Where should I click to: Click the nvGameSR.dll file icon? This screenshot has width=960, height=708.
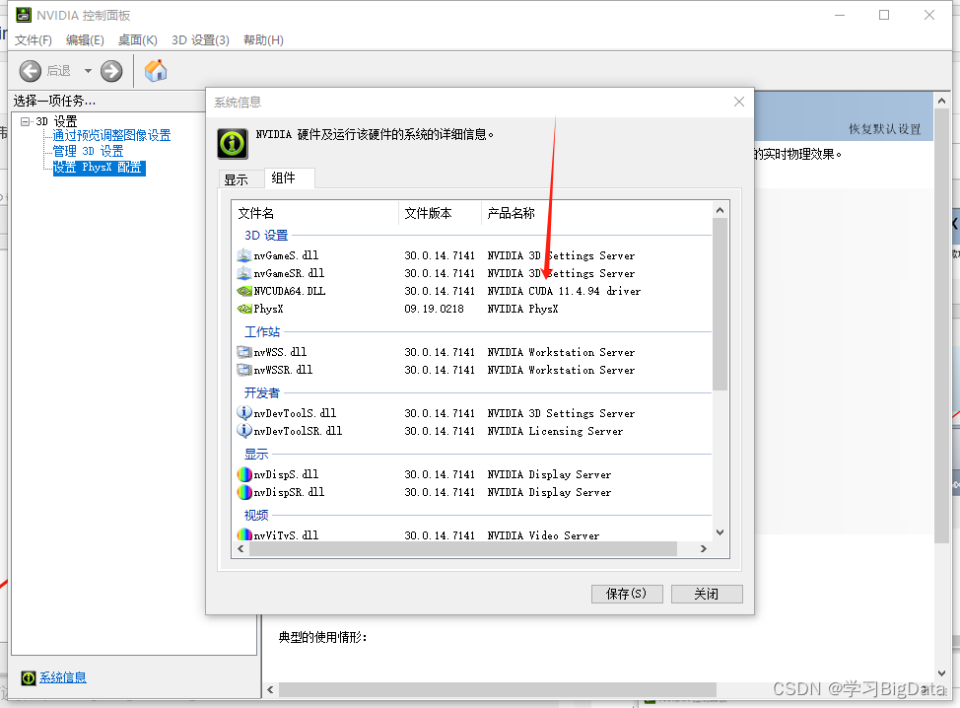[x=243, y=273]
